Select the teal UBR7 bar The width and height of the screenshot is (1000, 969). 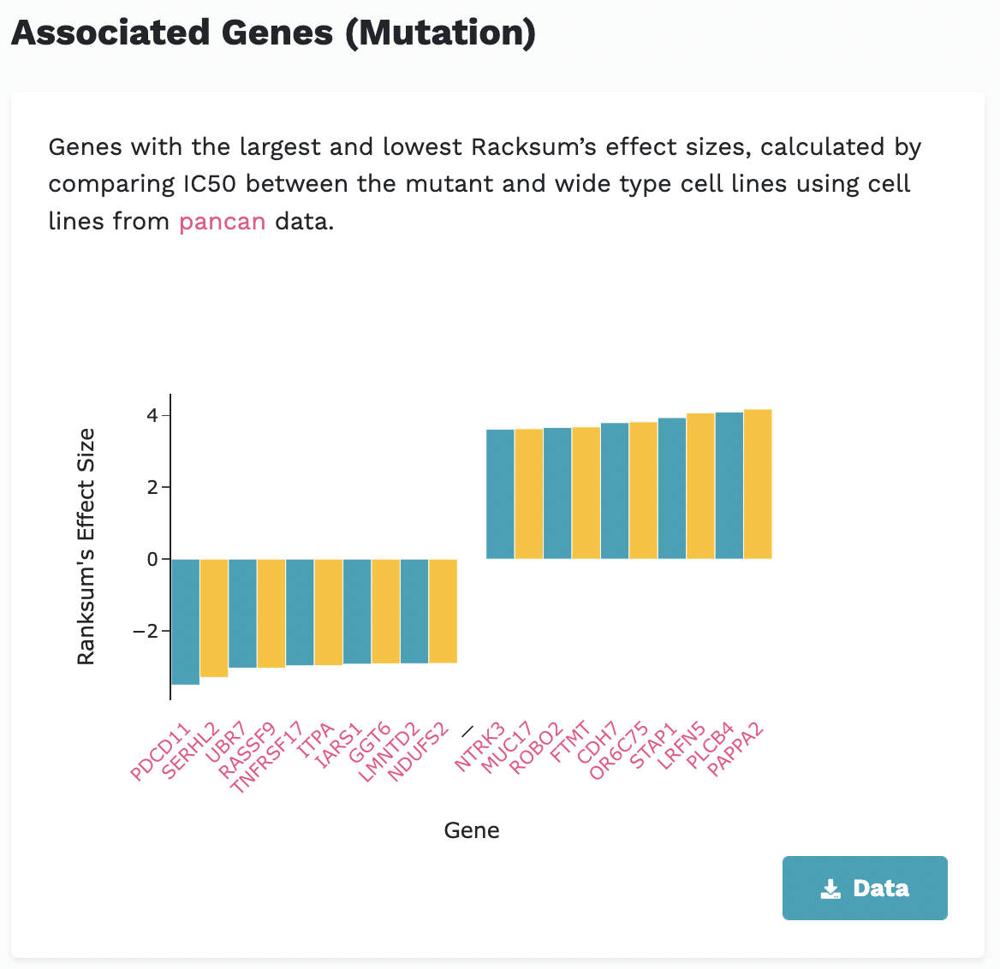pyautogui.click(x=243, y=613)
